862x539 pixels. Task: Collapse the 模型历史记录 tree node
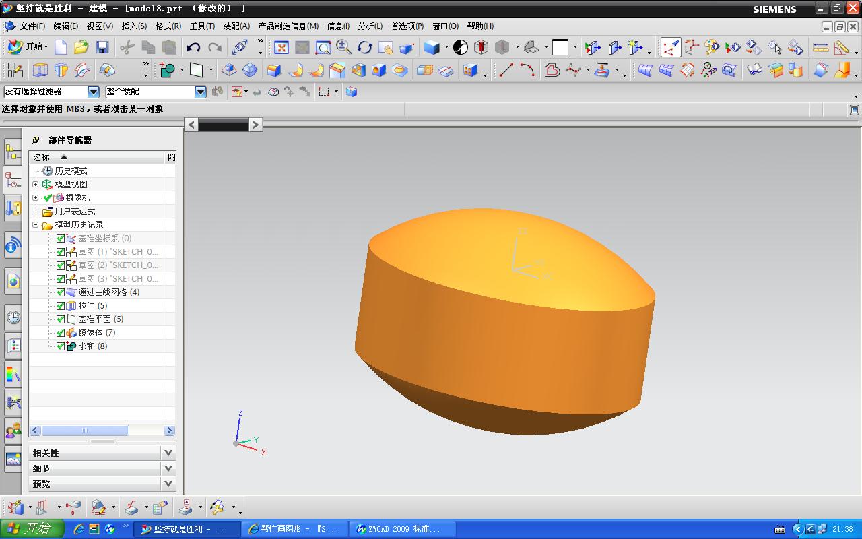tap(36, 225)
